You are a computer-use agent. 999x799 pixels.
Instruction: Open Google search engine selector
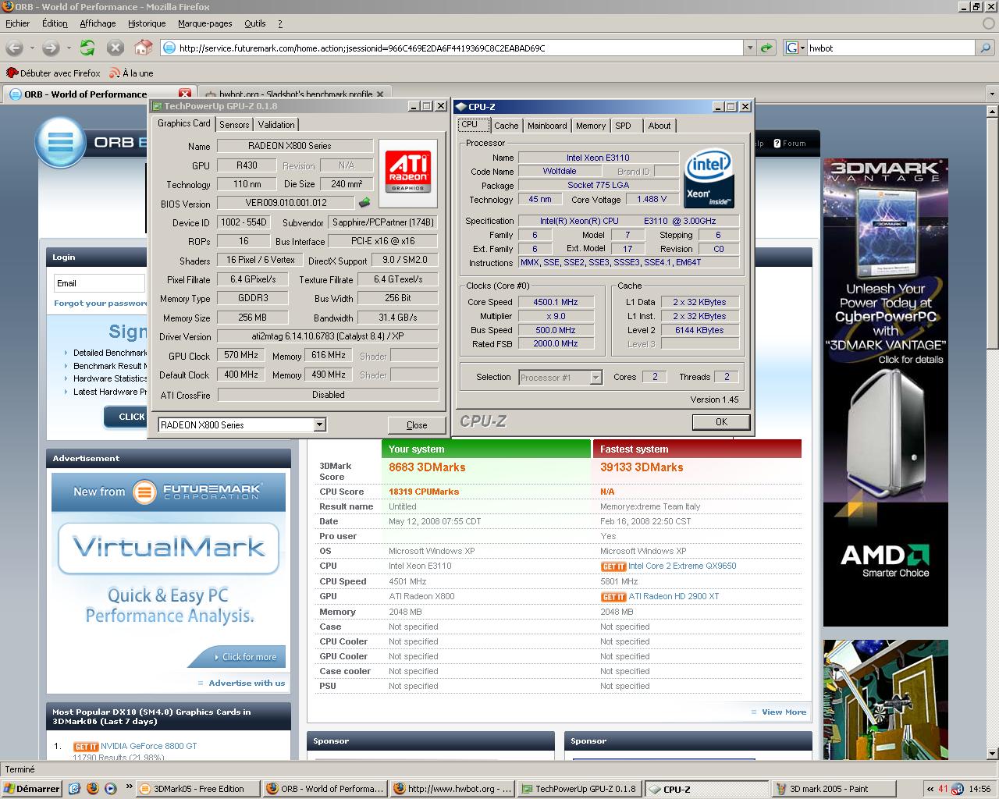795,48
